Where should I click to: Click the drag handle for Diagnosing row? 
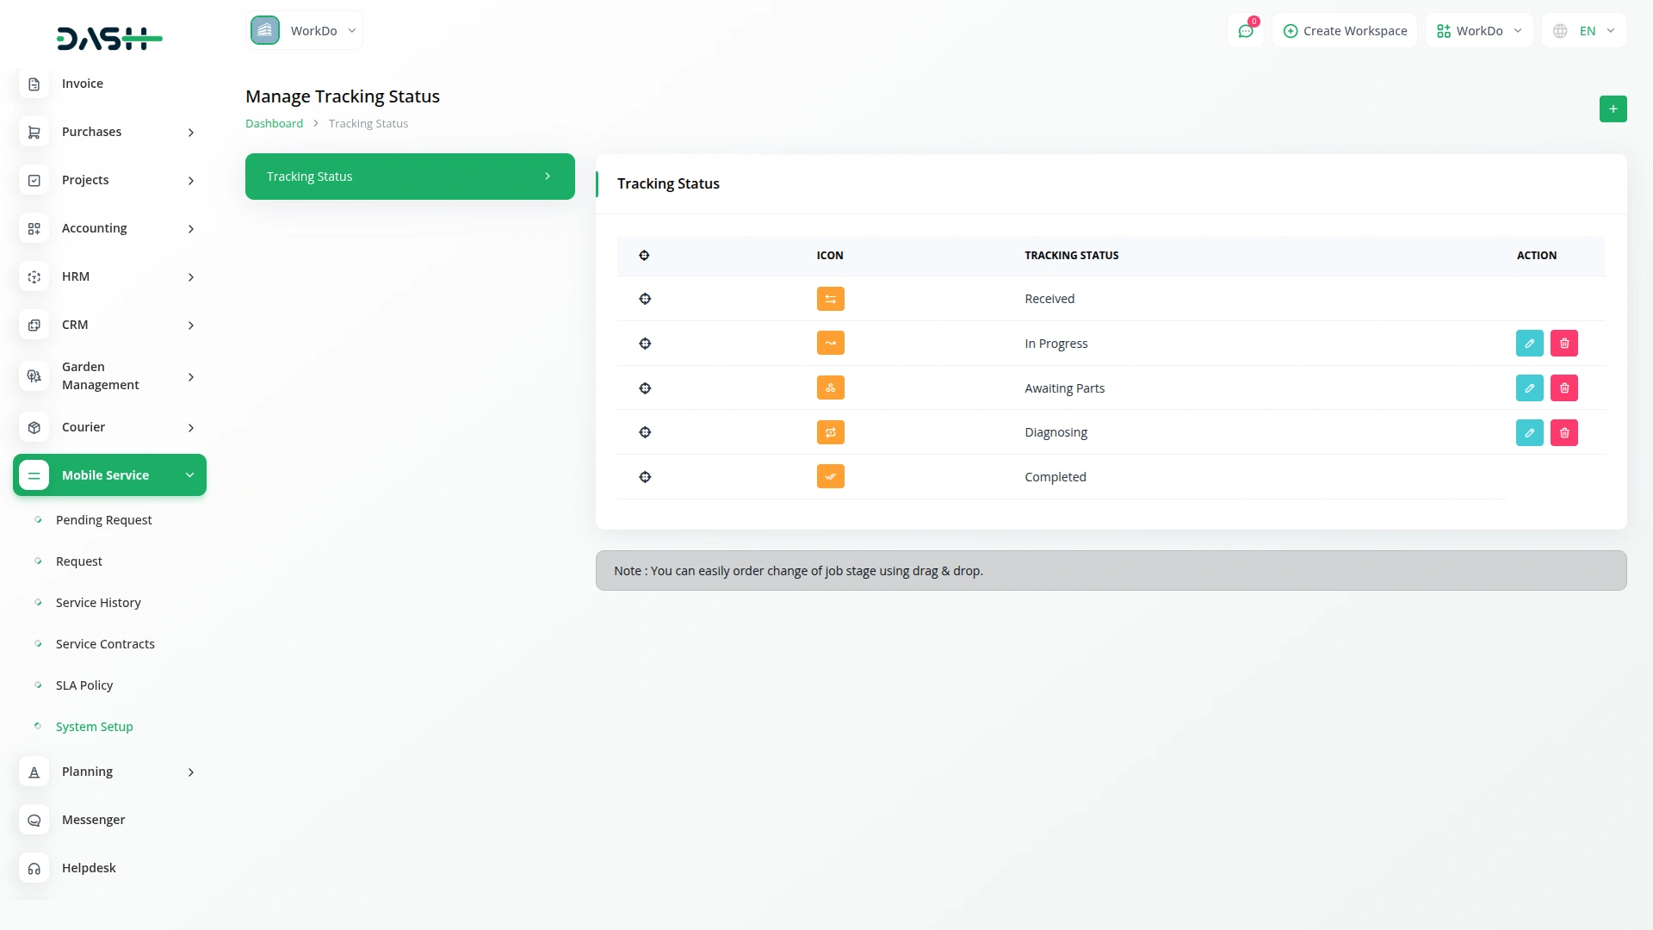click(x=645, y=432)
